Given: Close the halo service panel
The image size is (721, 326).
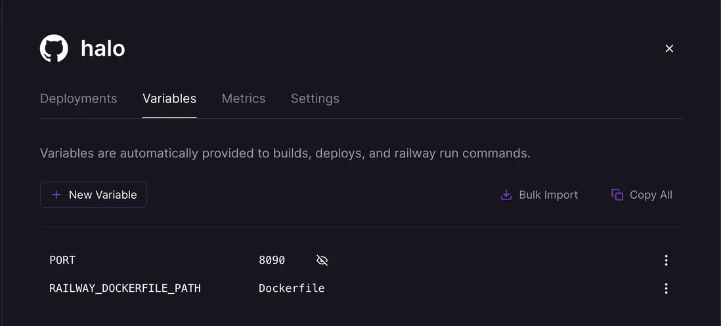Looking at the screenshot, I should (669, 49).
